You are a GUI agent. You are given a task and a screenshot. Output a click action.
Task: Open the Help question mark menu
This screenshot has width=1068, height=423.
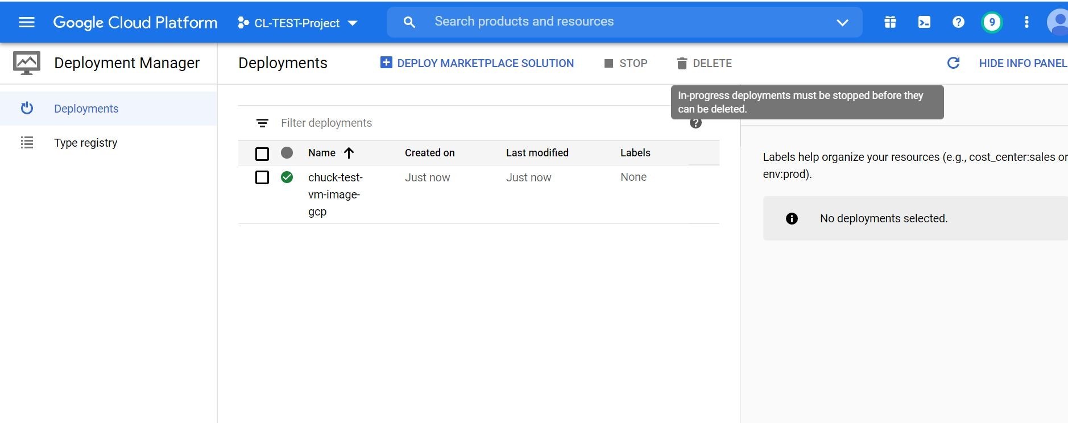pos(958,22)
